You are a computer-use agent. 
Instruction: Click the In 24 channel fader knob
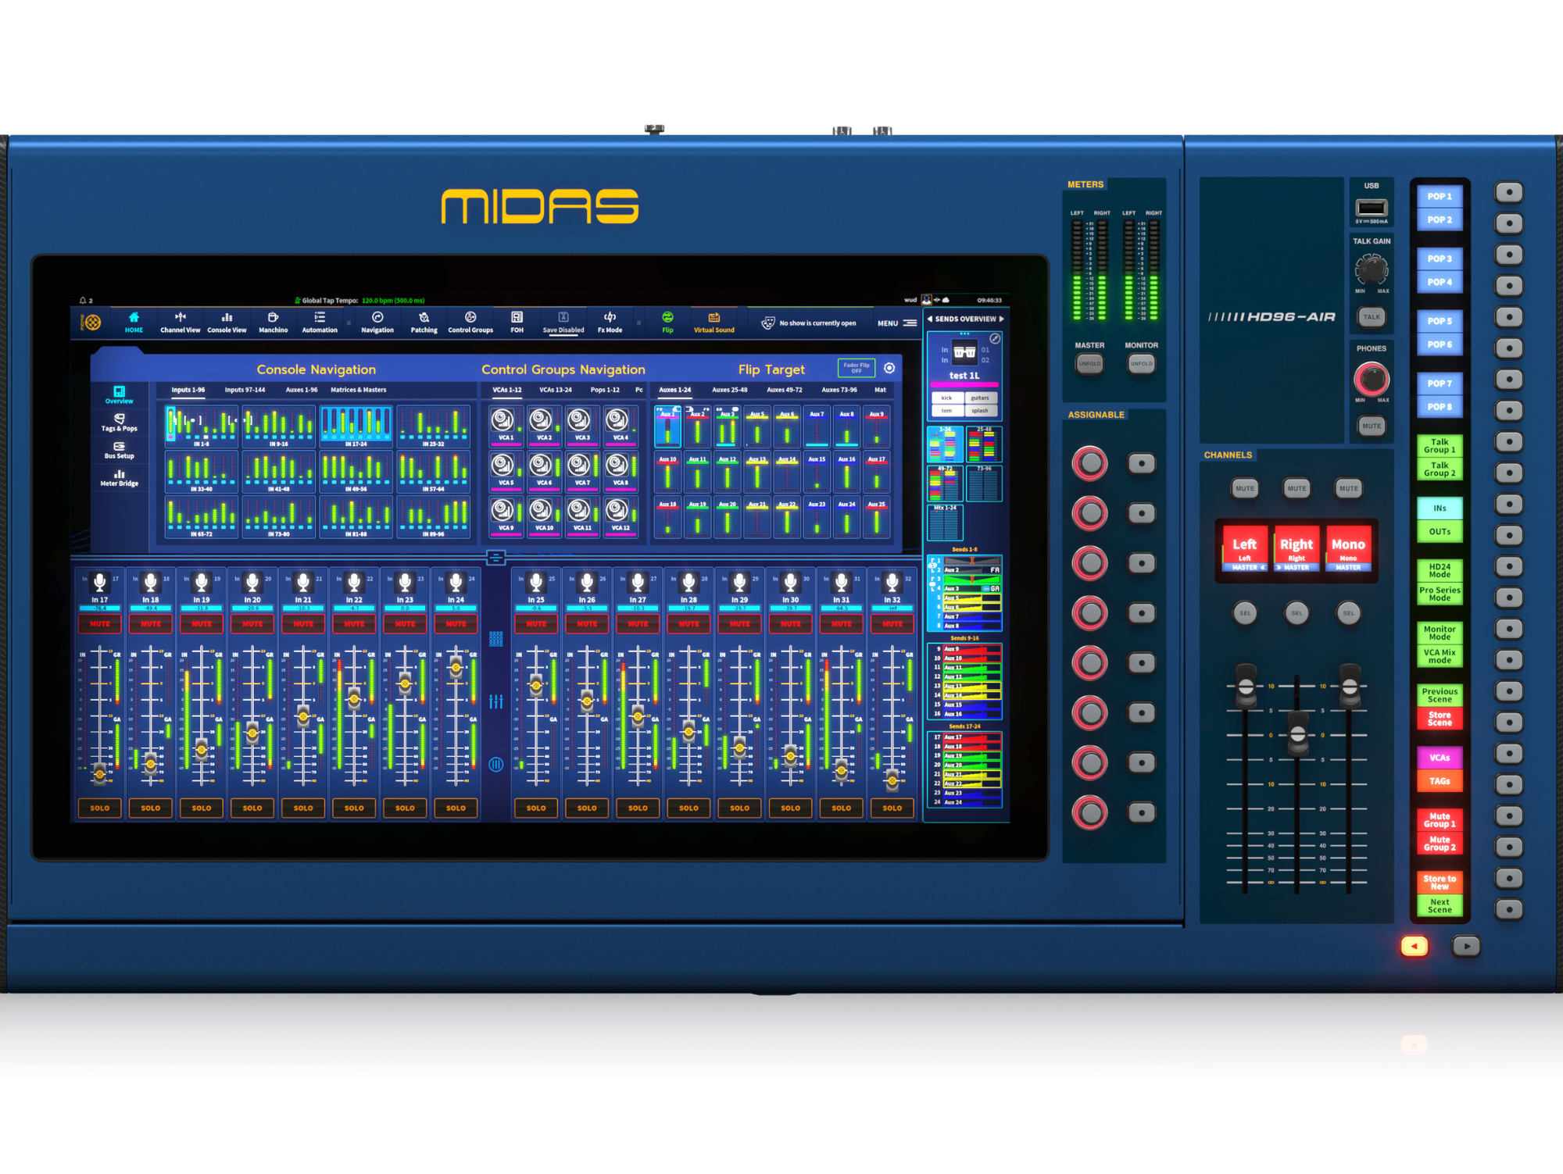coord(456,668)
